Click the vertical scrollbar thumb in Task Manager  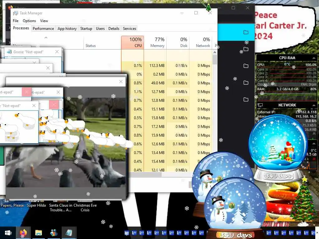[215, 59]
